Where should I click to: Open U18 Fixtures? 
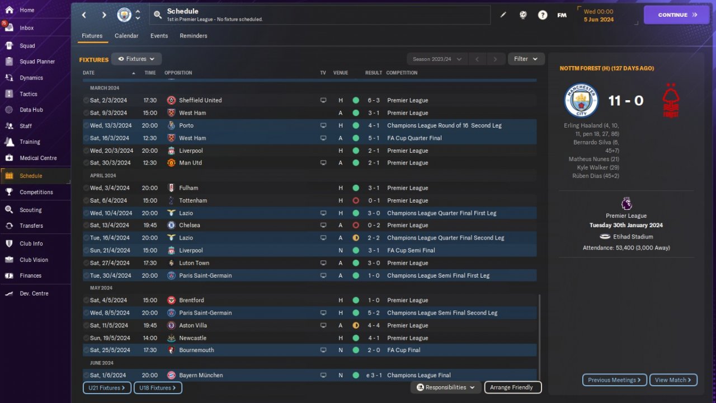click(x=157, y=388)
